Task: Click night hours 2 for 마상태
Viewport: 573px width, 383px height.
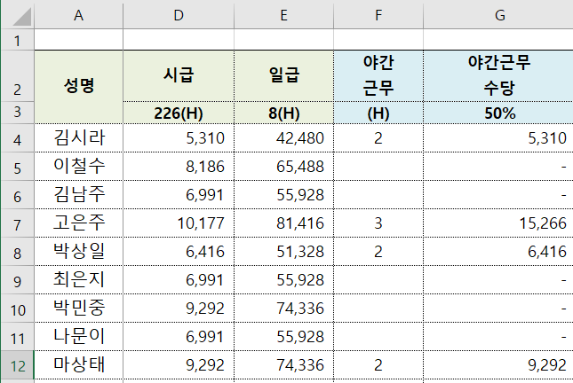Action: [378, 364]
